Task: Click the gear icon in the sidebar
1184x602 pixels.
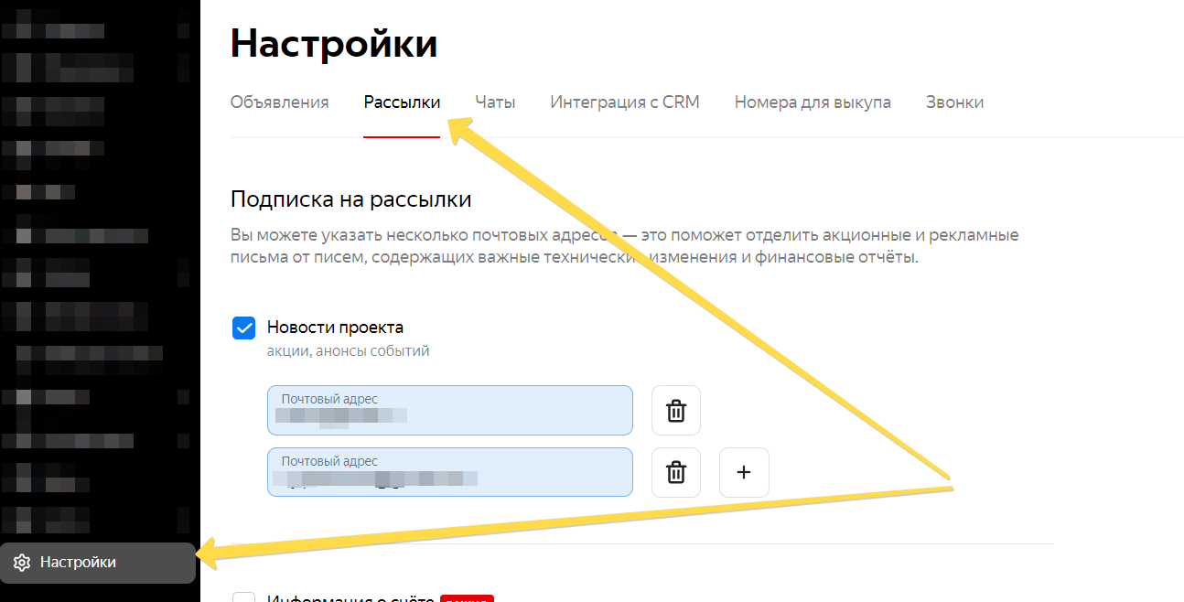Action: pyautogui.click(x=22, y=563)
